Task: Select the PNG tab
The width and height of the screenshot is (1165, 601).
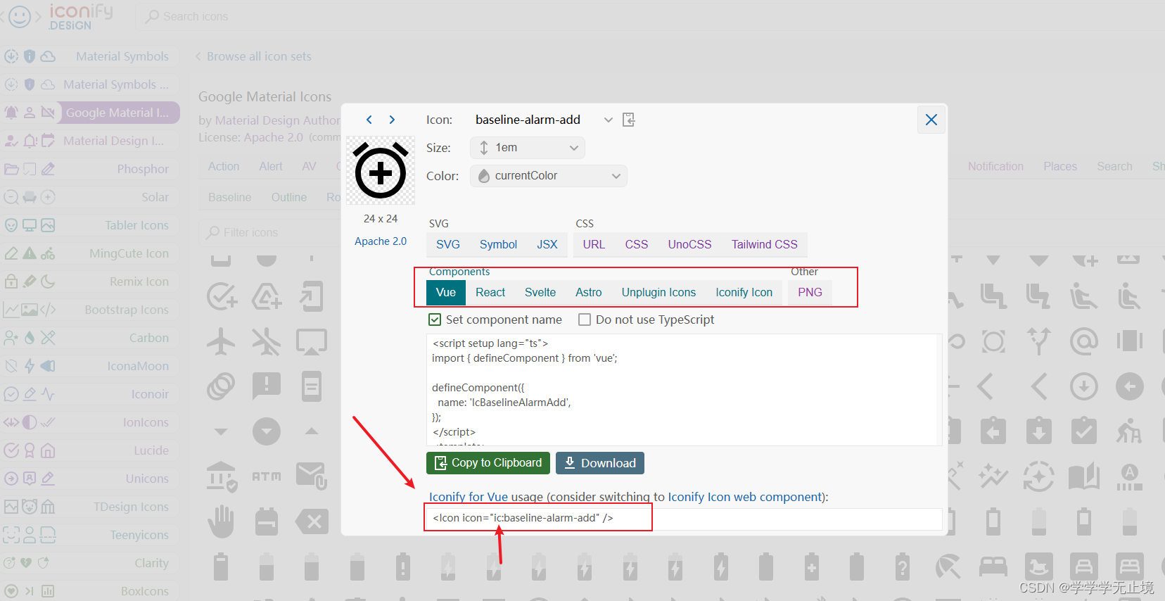Action: 810,292
